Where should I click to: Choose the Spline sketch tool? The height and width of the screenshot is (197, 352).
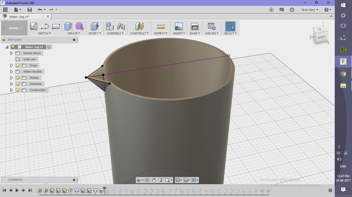click(45, 26)
